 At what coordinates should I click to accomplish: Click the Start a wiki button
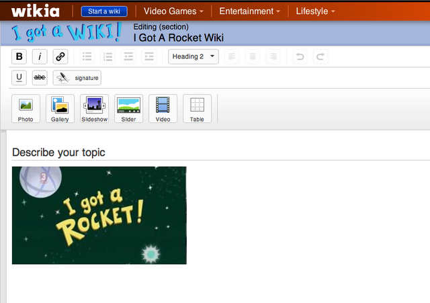pyautogui.click(x=104, y=11)
